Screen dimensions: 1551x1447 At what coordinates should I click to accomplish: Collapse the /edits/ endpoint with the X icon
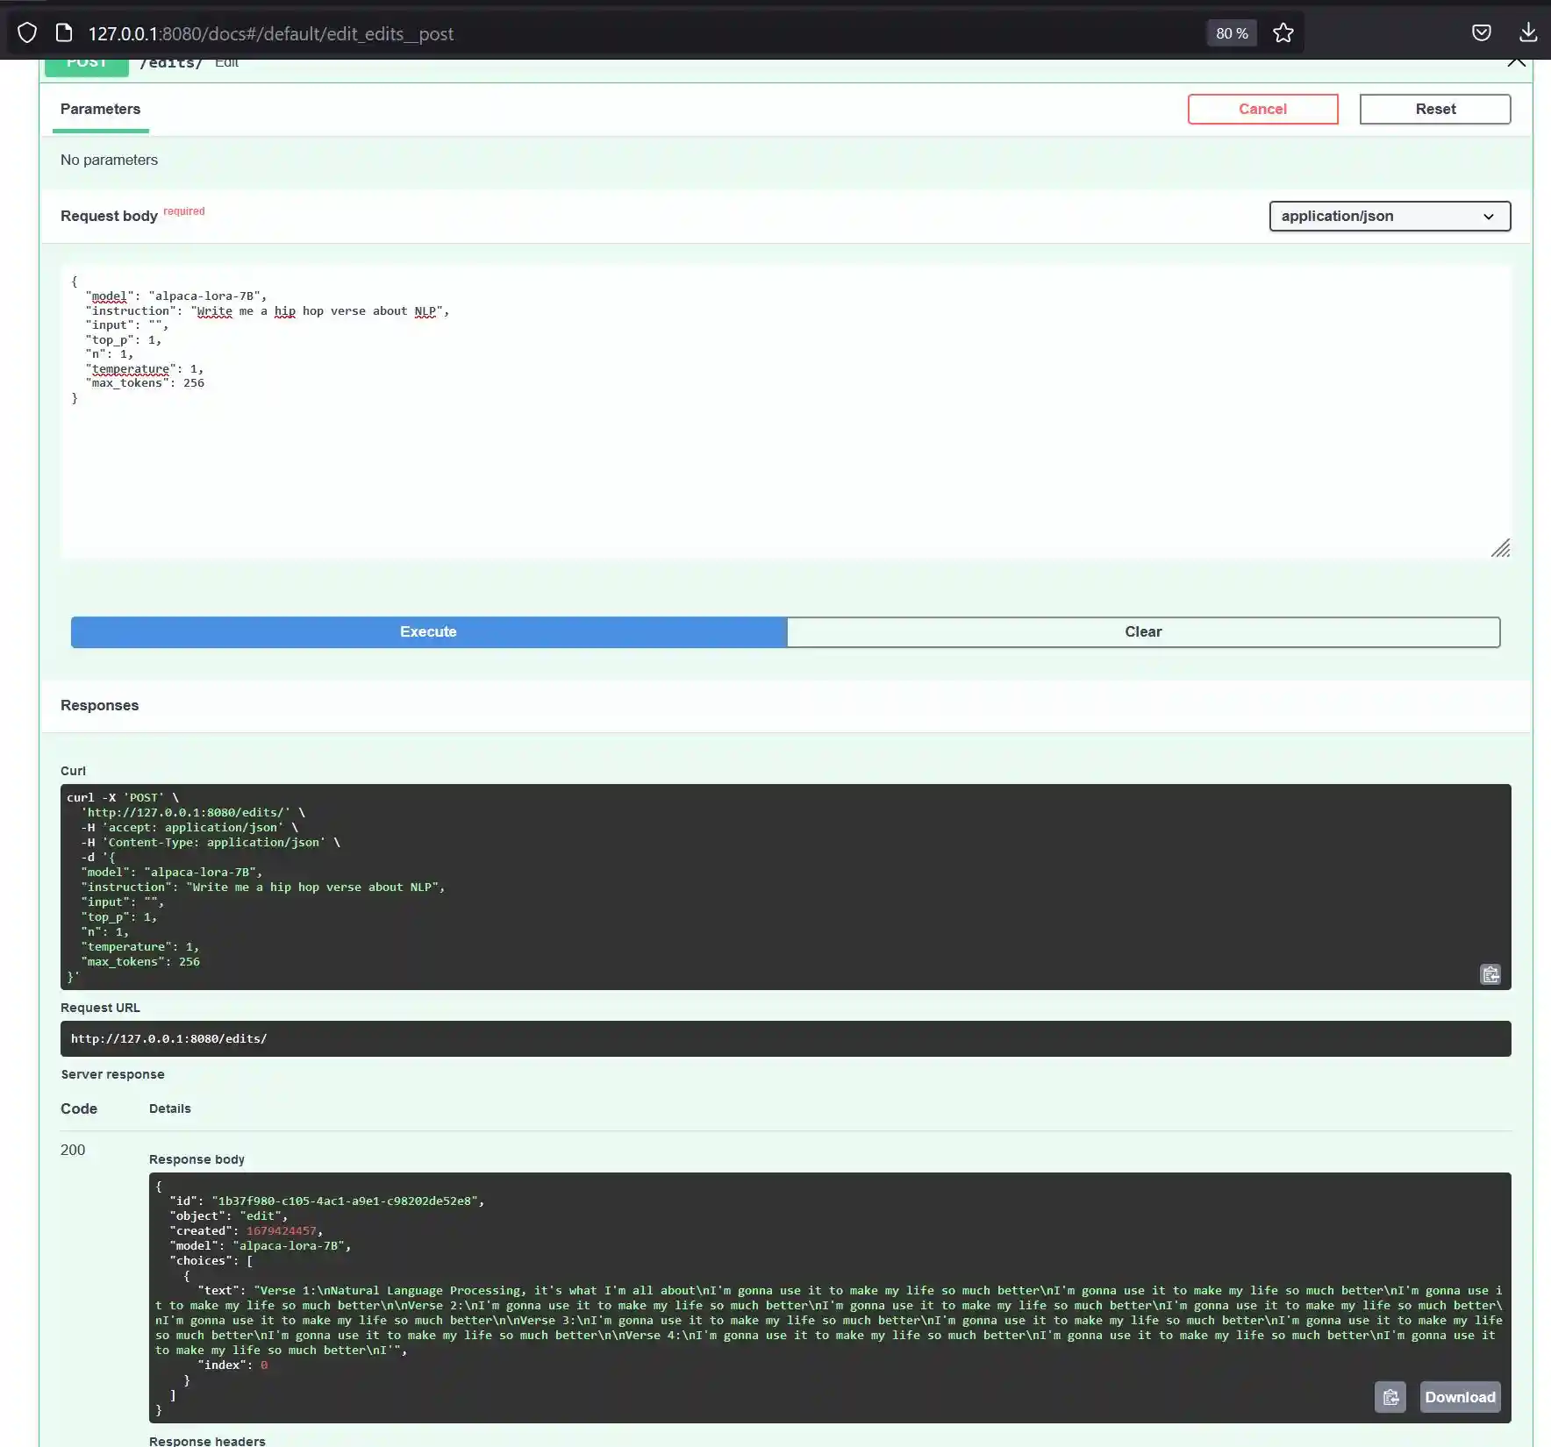point(1515,61)
